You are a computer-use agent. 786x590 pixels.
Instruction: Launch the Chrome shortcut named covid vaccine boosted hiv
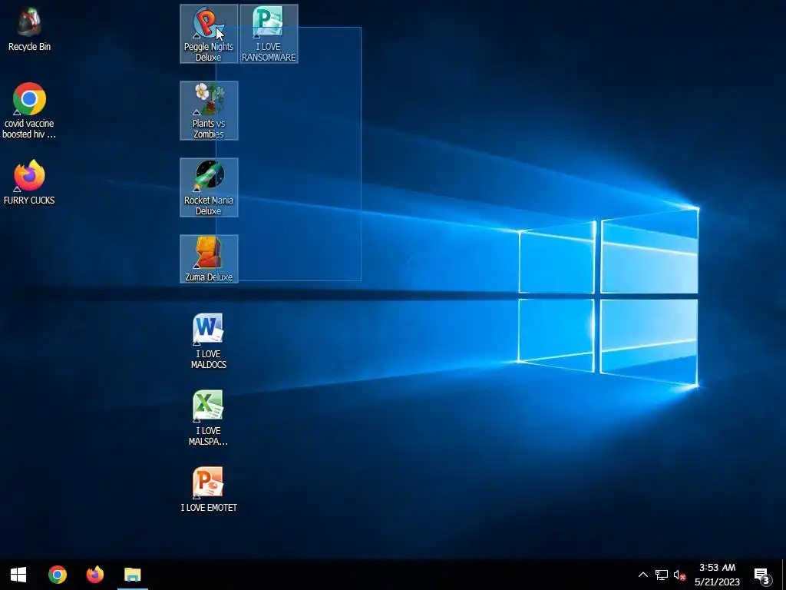pos(29,111)
